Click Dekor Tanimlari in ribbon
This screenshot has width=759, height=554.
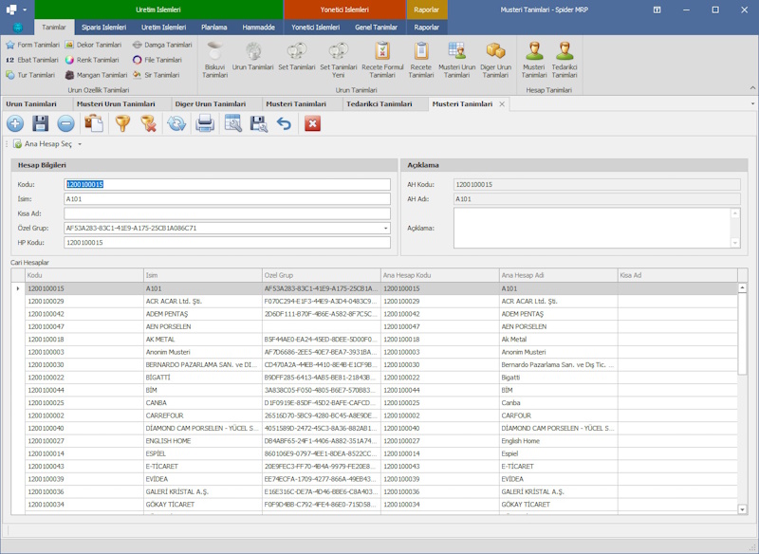click(93, 45)
